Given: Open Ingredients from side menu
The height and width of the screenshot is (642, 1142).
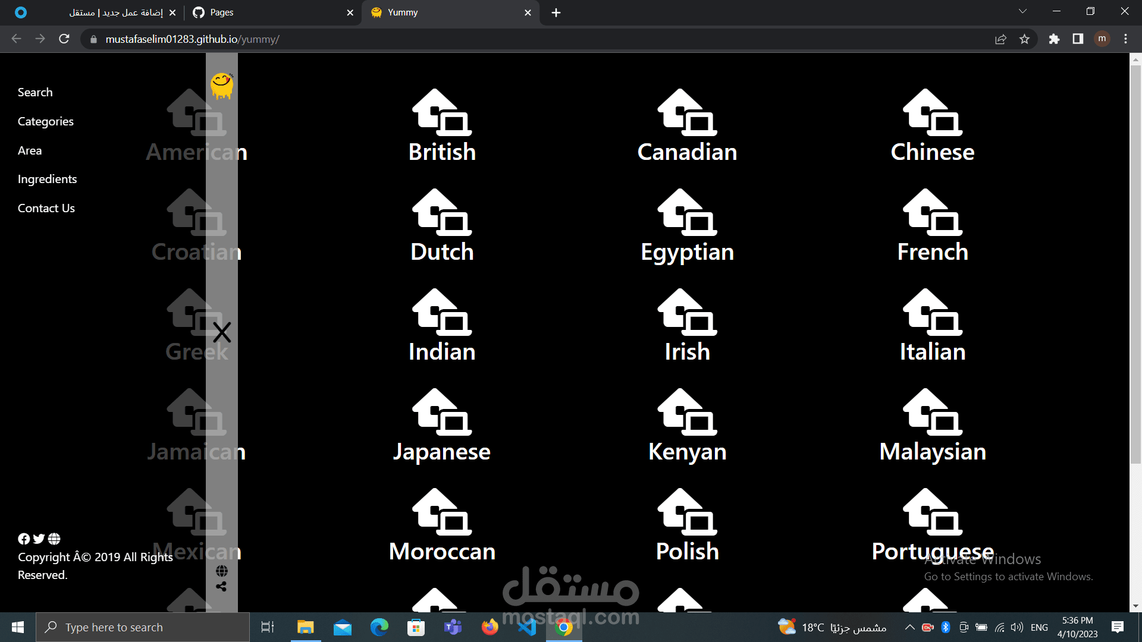Looking at the screenshot, I should click(47, 179).
